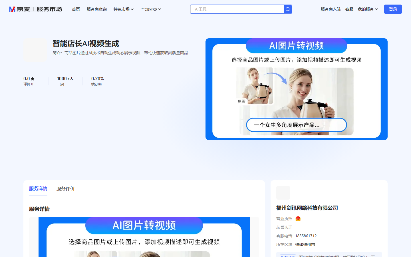
Task: Open 服务商查询 page
Action: point(97,9)
